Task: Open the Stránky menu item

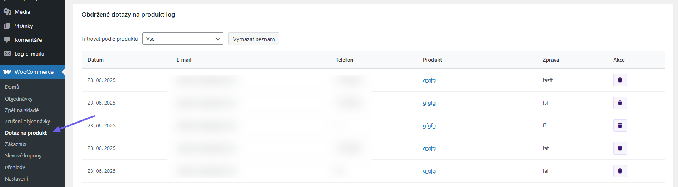Action: click(x=32, y=26)
